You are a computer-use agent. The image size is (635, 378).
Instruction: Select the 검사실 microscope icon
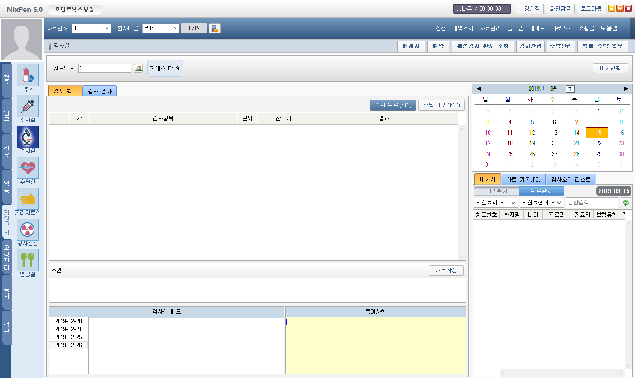tap(27, 137)
